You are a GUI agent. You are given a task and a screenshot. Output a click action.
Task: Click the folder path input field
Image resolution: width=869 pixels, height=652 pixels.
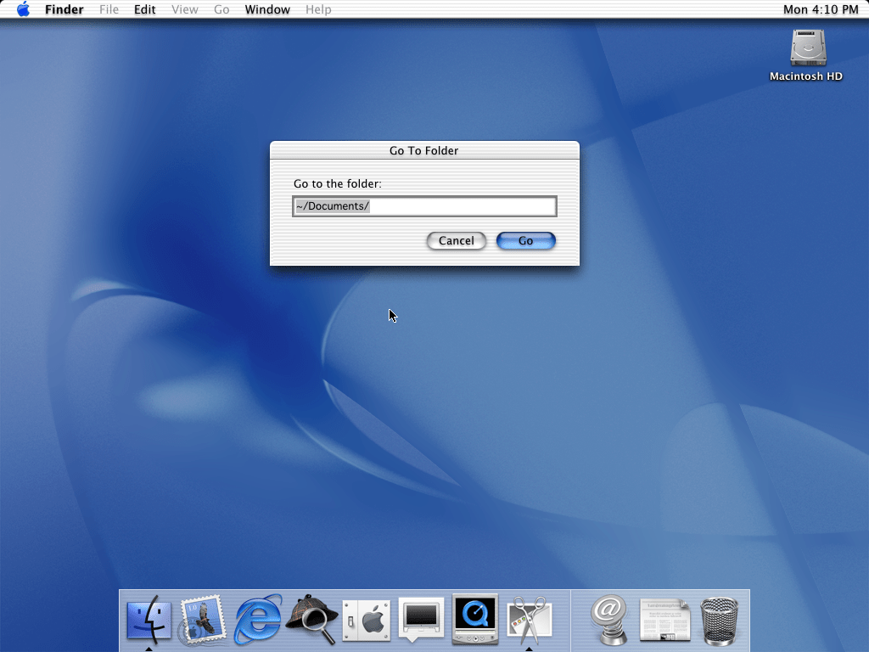tap(424, 206)
